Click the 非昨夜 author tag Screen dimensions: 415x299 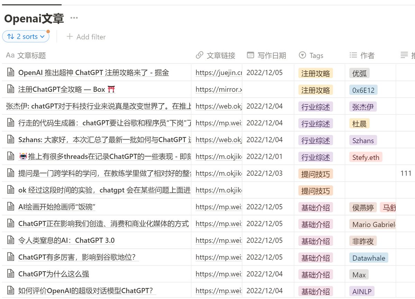pyautogui.click(x=363, y=241)
